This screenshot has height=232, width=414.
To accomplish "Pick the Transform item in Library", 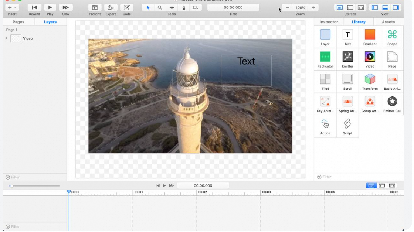I will (x=370, y=82).
